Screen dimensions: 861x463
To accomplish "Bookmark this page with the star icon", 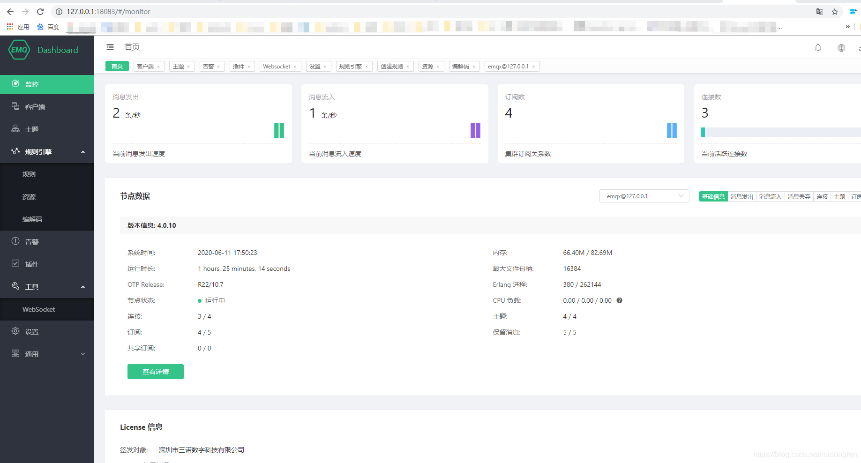I will pos(835,12).
